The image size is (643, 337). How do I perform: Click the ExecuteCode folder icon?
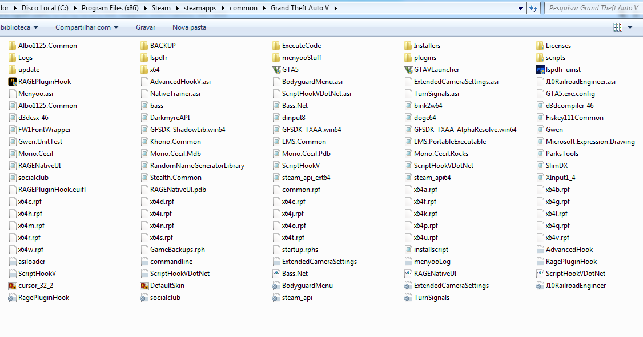click(x=276, y=46)
